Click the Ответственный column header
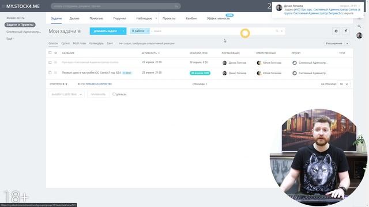369x207 pixels. tap(266, 53)
